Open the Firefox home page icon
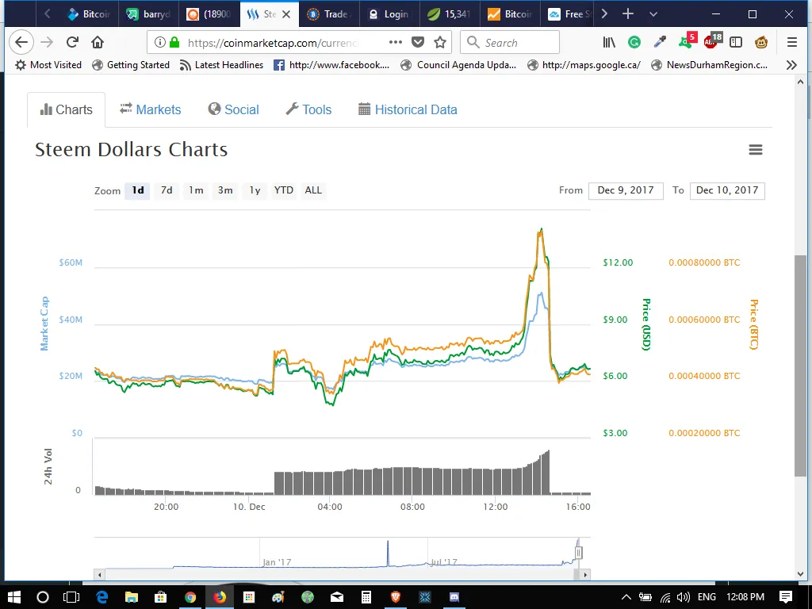The image size is (812, 609). pos(98,43)
